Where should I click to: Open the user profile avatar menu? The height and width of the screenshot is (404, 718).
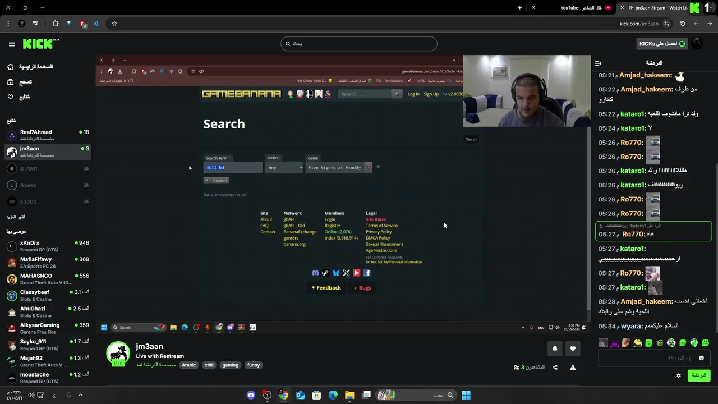point(697,44)
